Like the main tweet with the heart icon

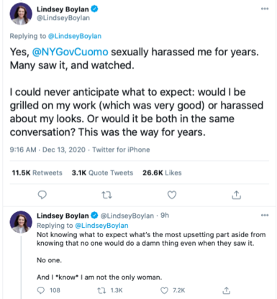pos(172,195)
